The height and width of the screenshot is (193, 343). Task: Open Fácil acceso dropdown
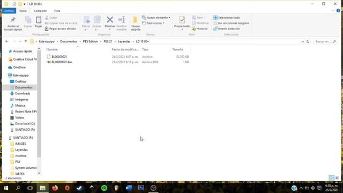pos(153,23)
